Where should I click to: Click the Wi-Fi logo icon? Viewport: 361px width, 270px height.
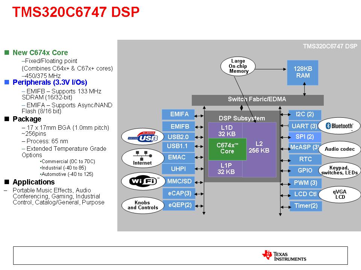click(x=143, y=181)
